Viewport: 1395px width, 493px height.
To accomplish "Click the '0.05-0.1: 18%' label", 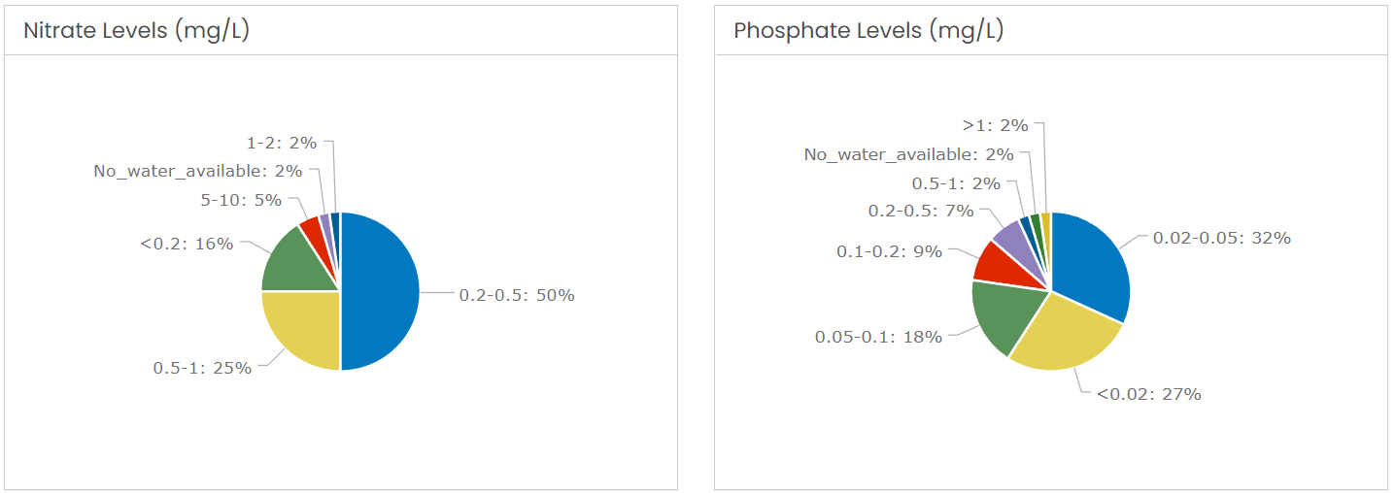I will click(878, 337).
